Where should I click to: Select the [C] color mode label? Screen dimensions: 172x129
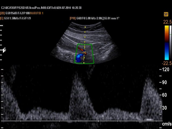pyautogui.click(x=2, y=18)
